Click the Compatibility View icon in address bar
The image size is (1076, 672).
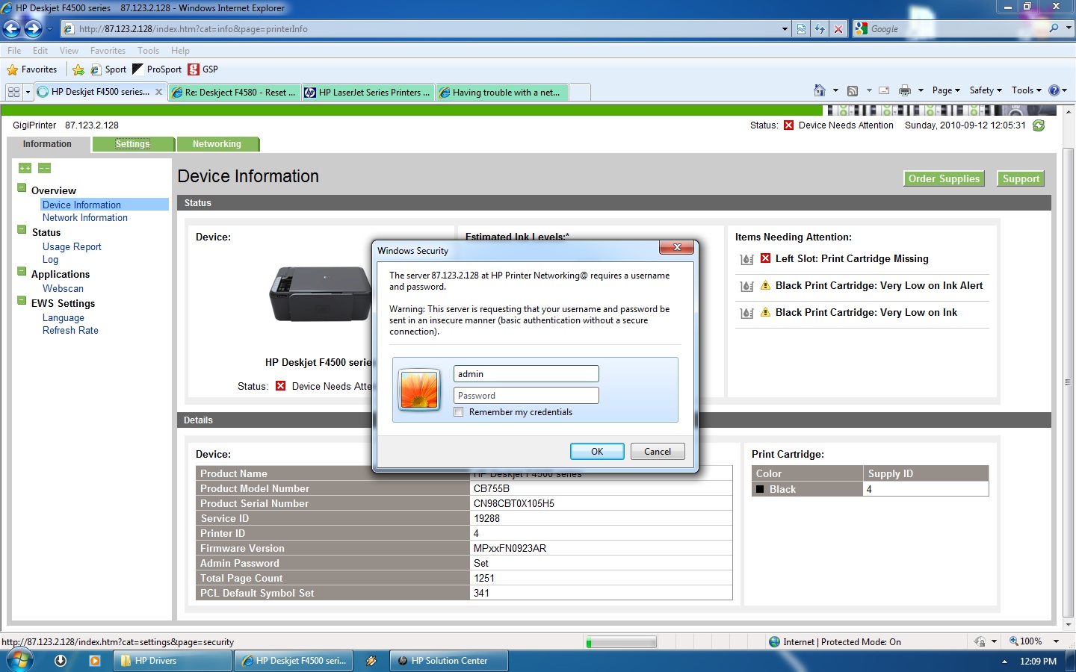801,29
